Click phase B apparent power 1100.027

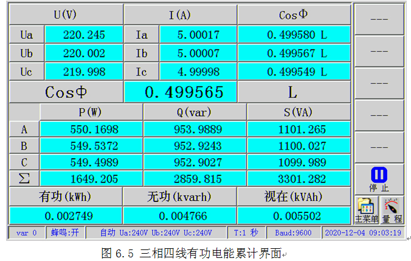coord(299,146)
